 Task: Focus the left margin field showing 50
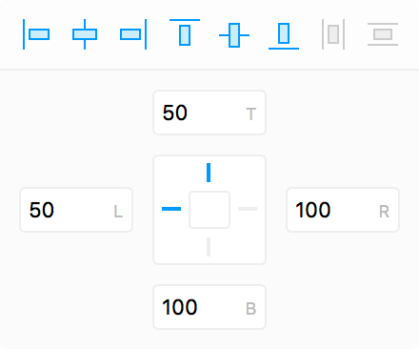click(x=76, y=210)
